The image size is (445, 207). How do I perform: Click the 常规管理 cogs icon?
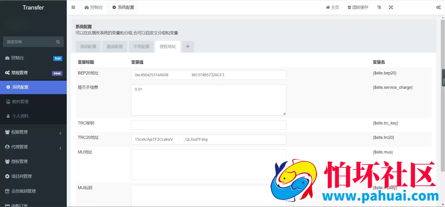[x=7, y=73]
